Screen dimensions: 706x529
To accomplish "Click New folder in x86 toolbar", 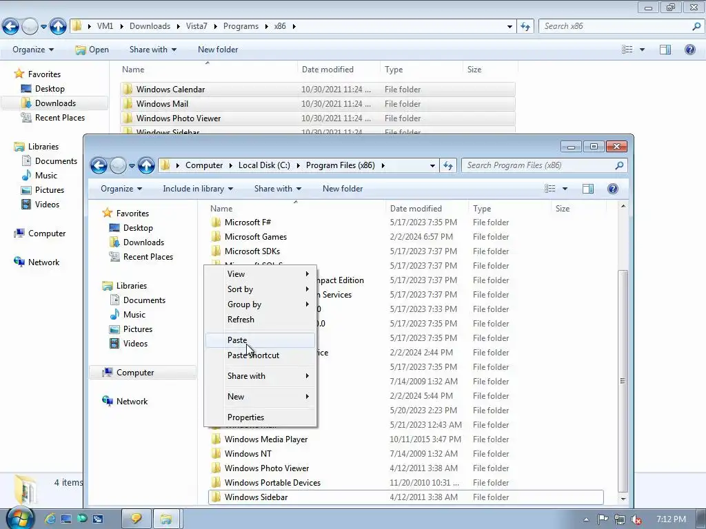I will pos(218,50).
